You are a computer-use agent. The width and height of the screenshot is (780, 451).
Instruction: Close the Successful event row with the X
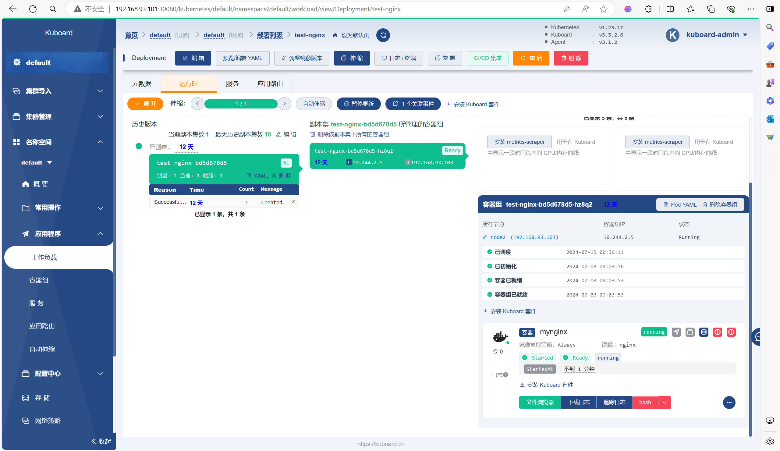tap(293, 202)
